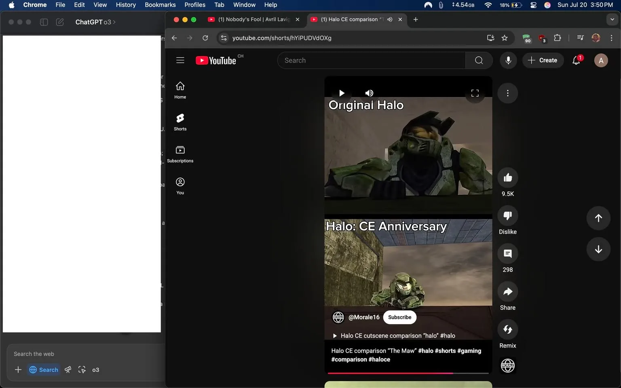
Task: Click the voice search microphone icon
Action: click(x=508, y=60)
